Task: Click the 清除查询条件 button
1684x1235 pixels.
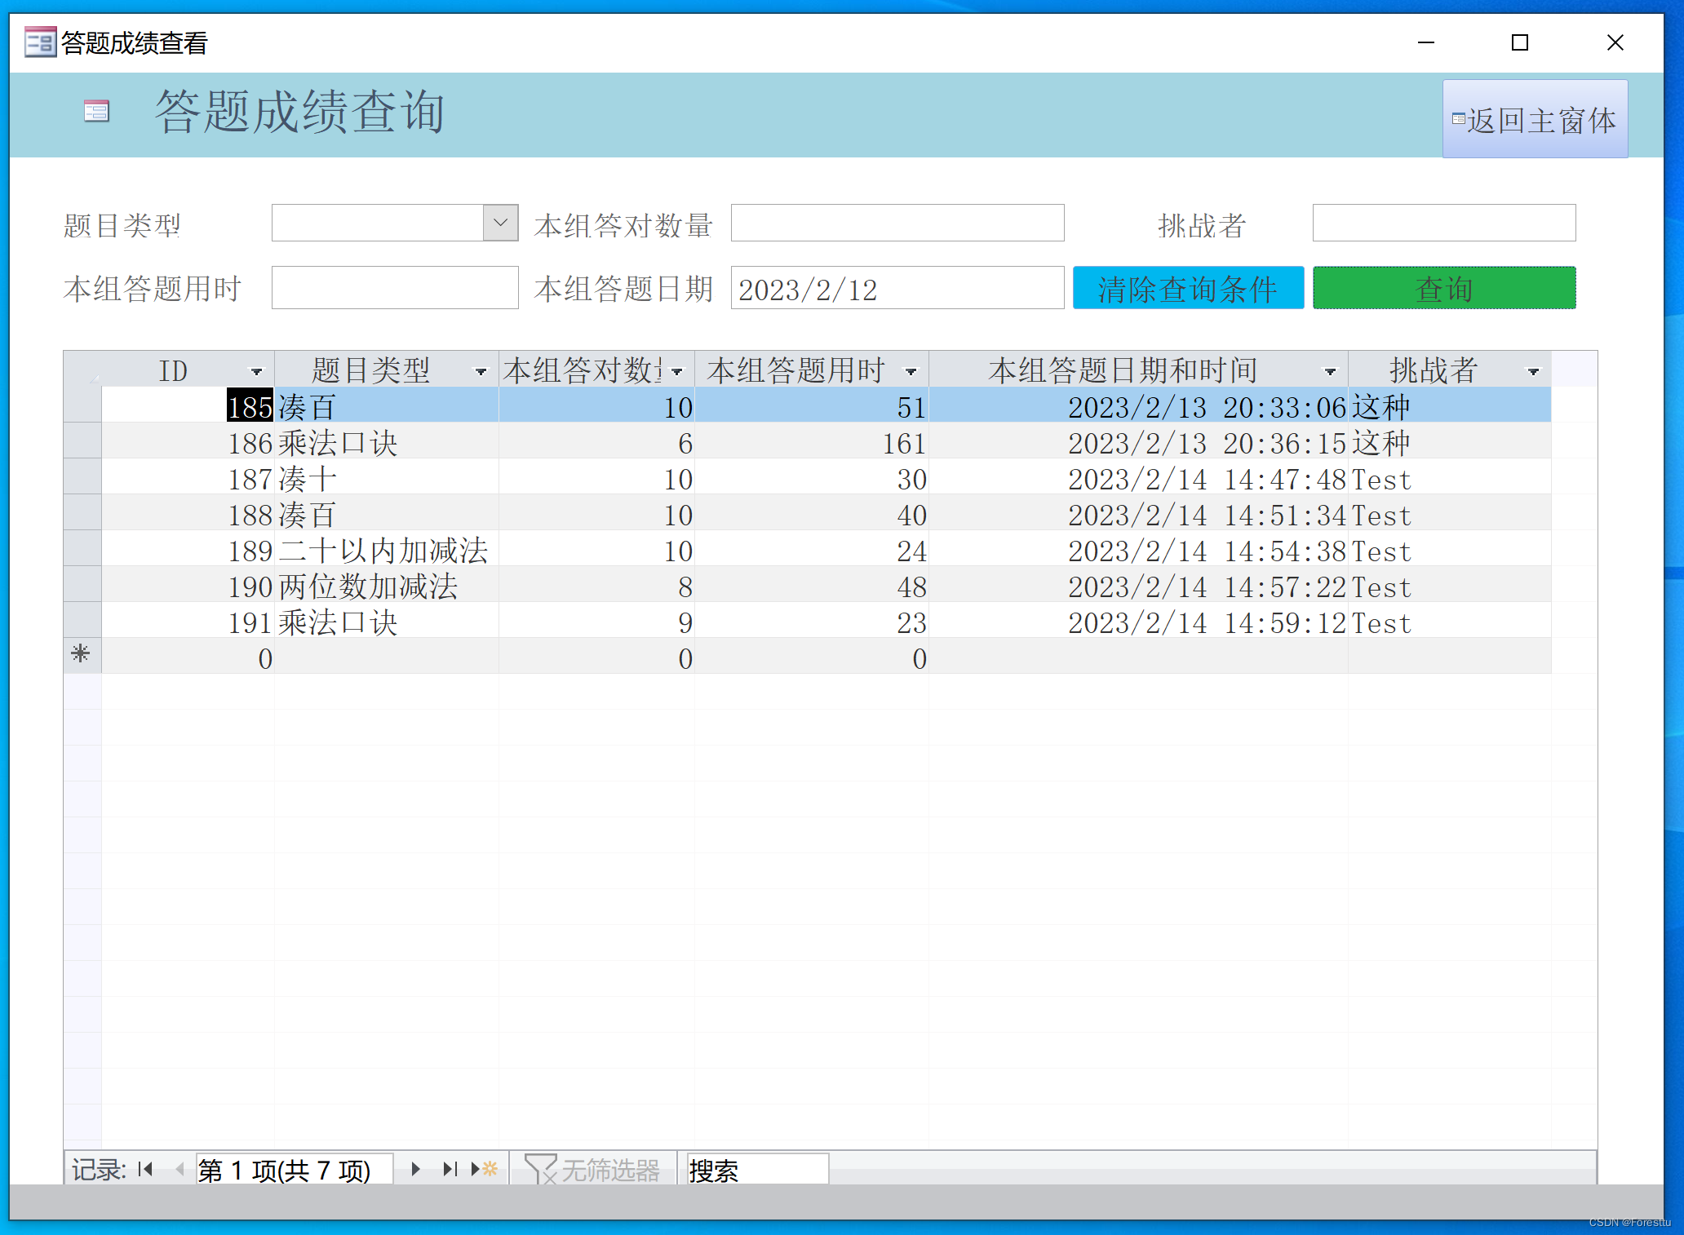Action: coord(1188,288)
